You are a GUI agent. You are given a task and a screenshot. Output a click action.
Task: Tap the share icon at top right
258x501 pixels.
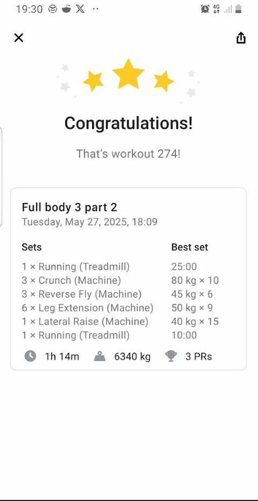pyautogui.click(x=241, y=38)
